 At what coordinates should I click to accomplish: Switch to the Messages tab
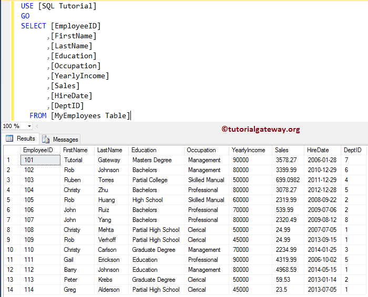point(65,139)
